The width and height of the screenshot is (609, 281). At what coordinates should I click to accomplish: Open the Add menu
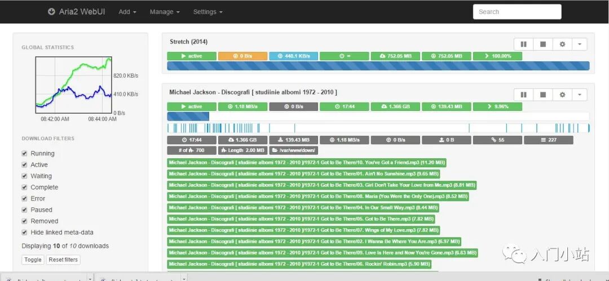(127, 12)
